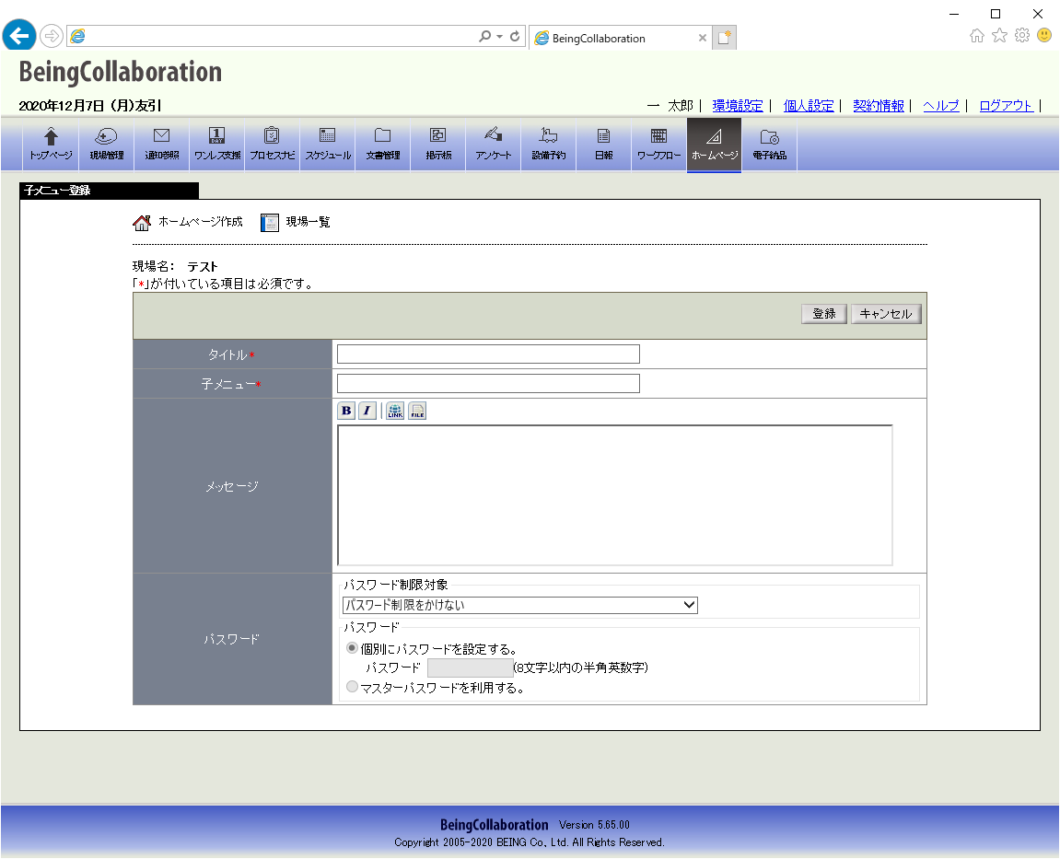The width and height of the screenshot is (1060, 859).
Task: Click ホームページ作成 text link
Action: pyautogui.click(x=200, y=222)
